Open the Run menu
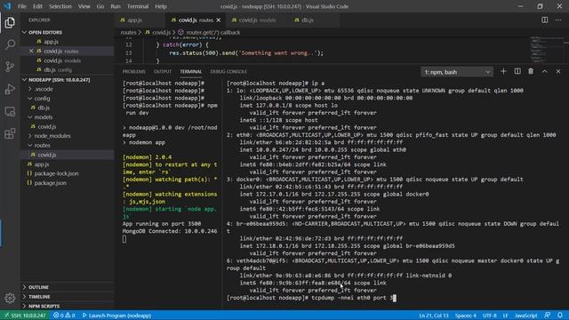569x320 pixels. (116, 6)
